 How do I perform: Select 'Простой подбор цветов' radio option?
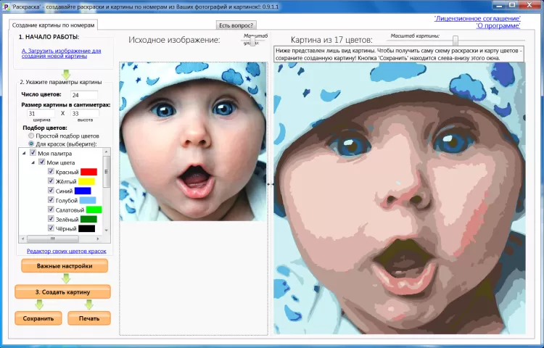coord(30,136)
